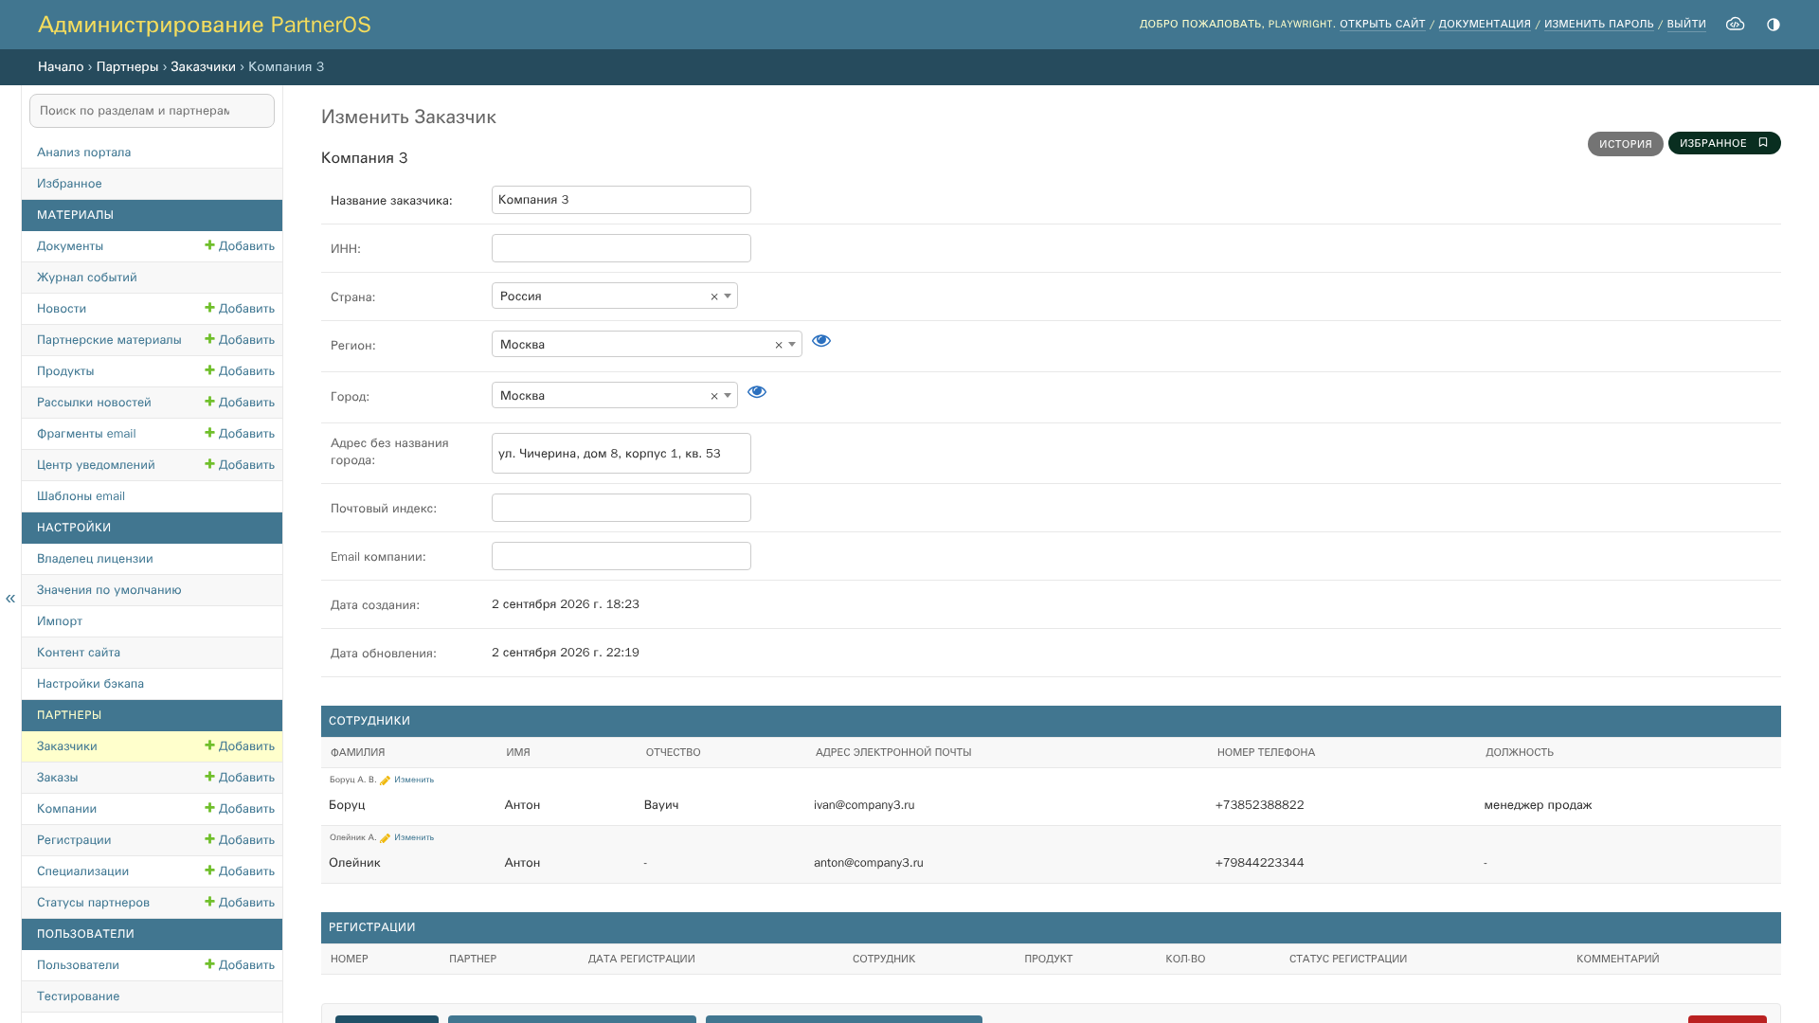
Task: Click Изменить пароль link
Action: (1599, 25)
